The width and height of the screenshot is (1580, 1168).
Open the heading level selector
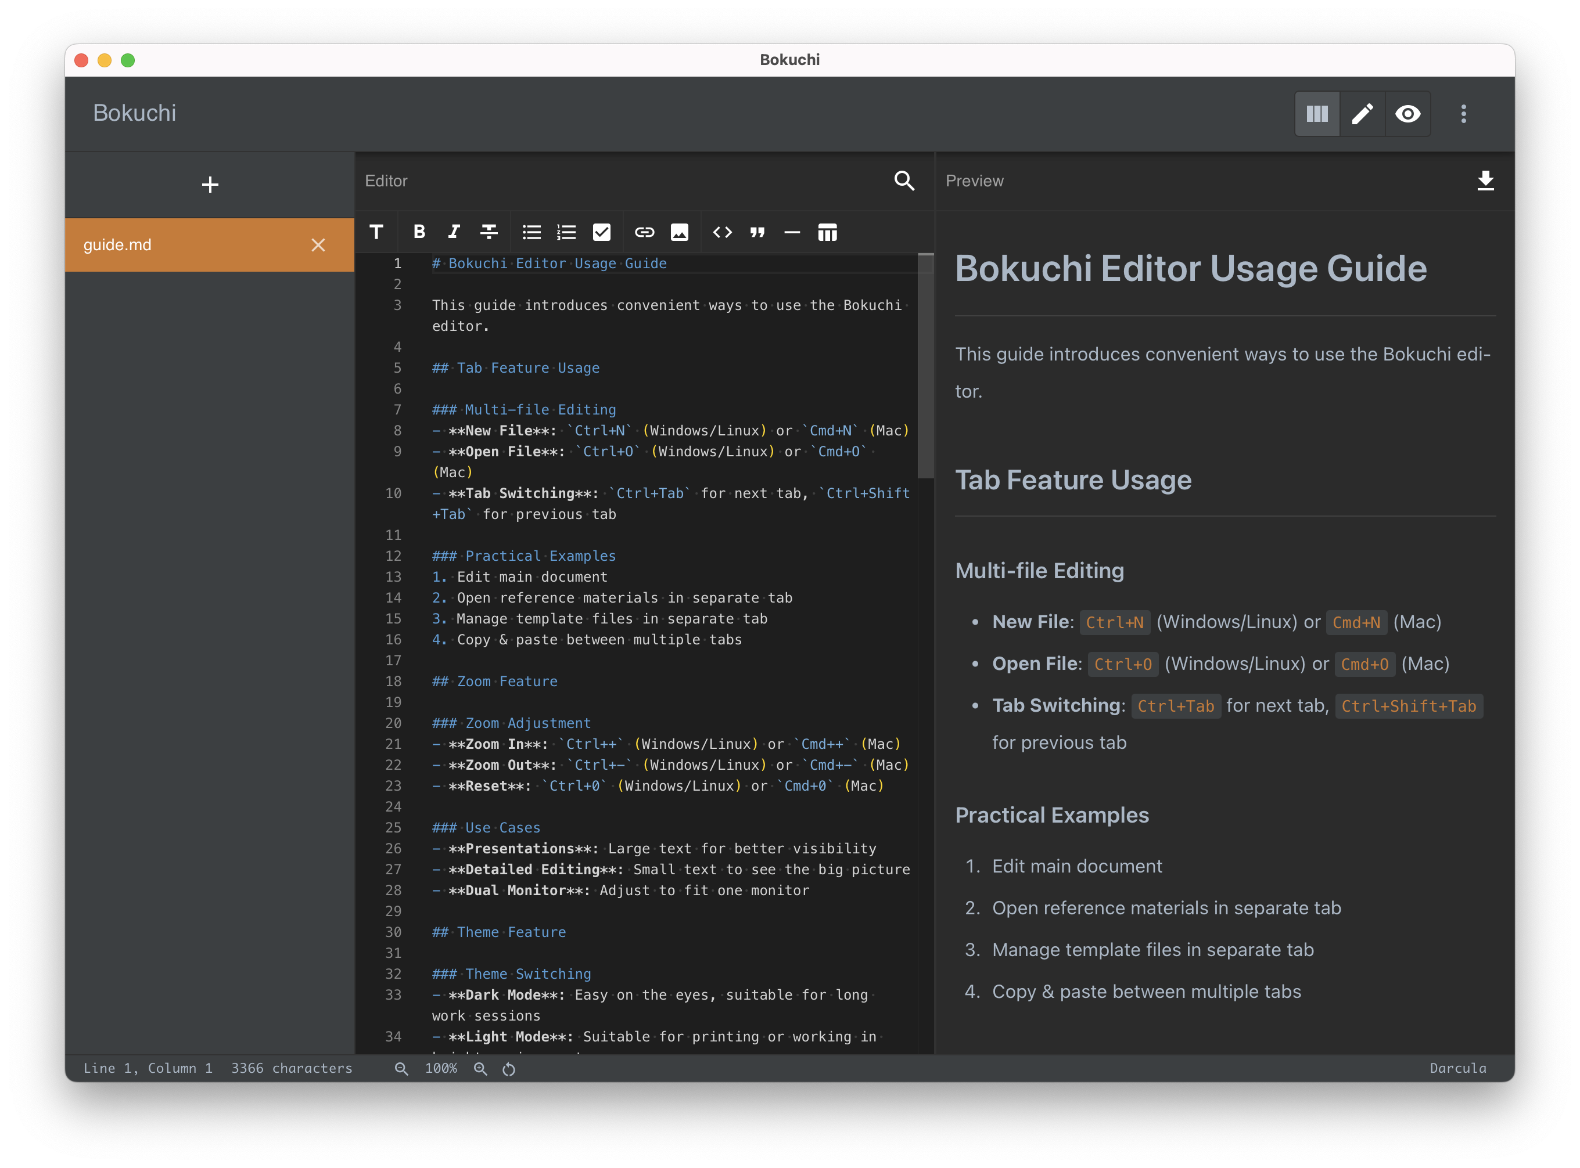[x=376, y=232]
